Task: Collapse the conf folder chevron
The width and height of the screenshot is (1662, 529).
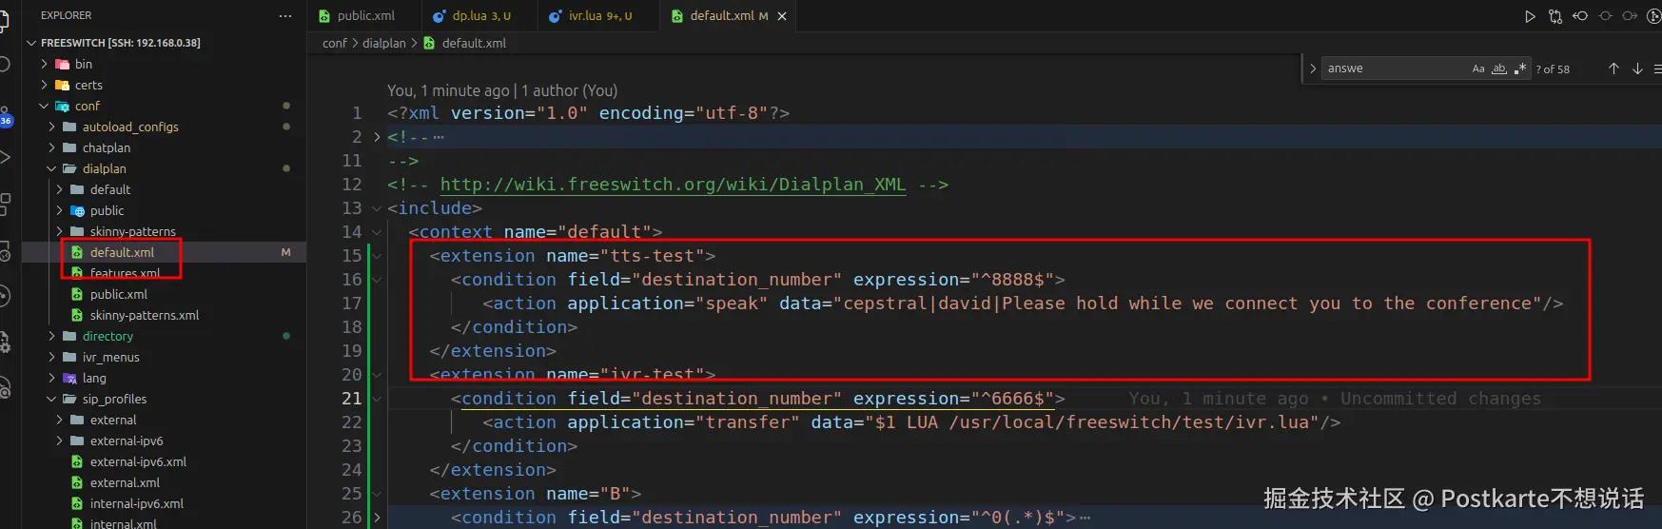Action: 45,106
